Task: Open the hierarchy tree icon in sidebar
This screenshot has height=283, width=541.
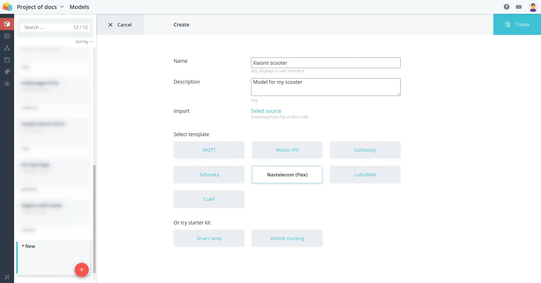Action: 7,48
